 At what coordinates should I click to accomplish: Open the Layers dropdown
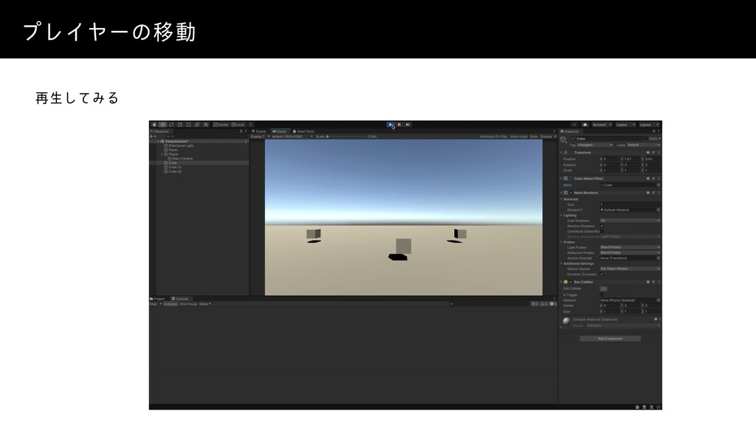pyautogui.click(x=625, y=125)
